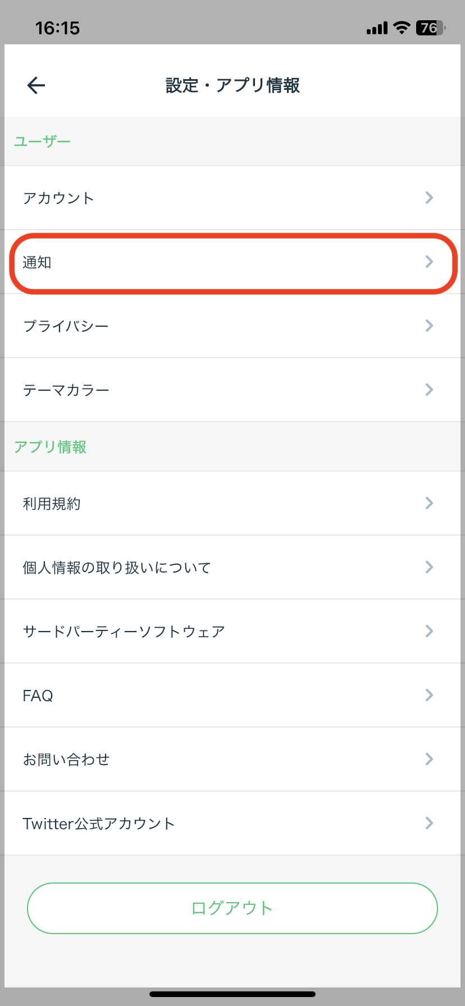Tap the Wi-Fi icon in status bar
Viewport: 465px width, 1006px height.
(401, 28)
